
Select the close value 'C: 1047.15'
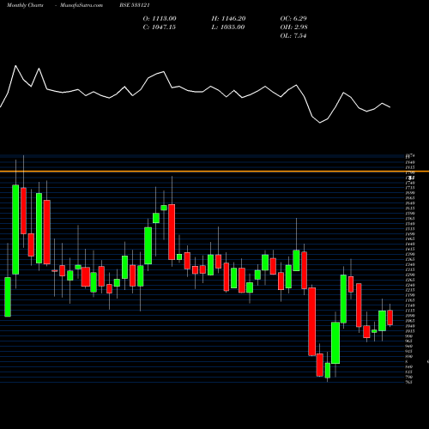160,27
